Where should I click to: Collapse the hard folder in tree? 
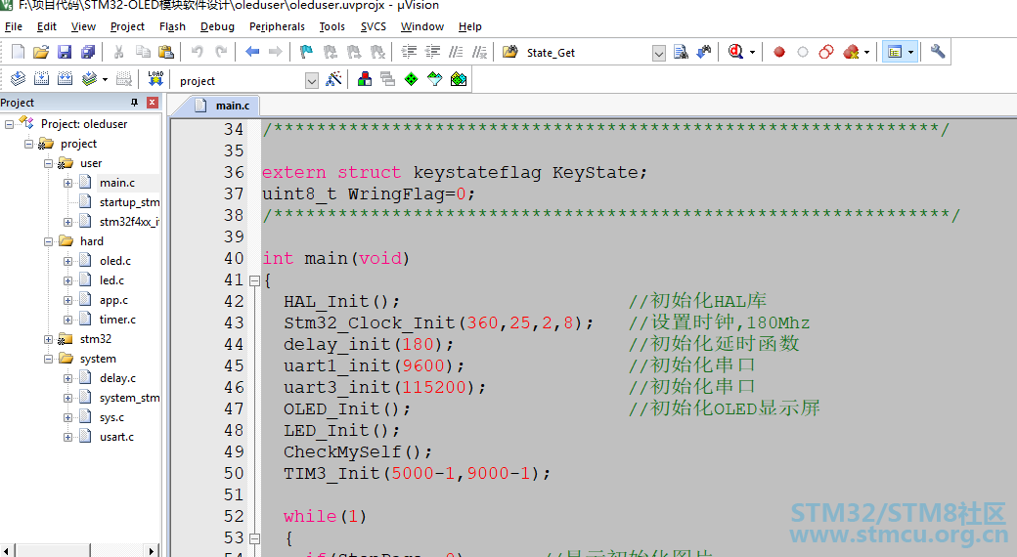(48, 241)
